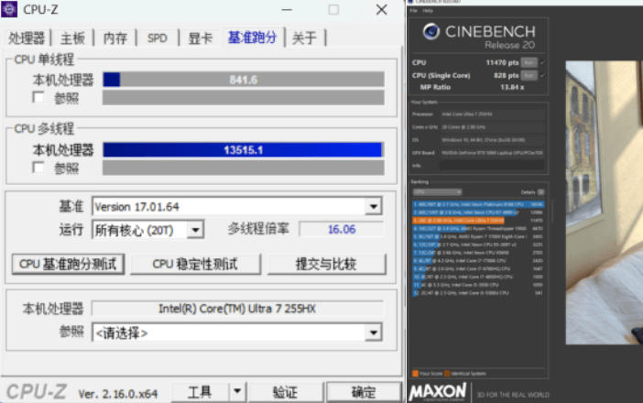Screen dimensions: 643x403
Task: Select the Intel Core i7-7700K ranking row
Action: click(x=478, y=260)
